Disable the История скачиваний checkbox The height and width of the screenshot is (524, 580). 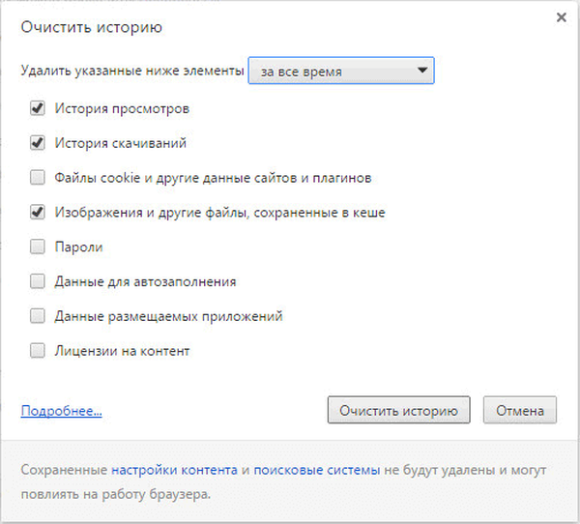click(38, 142)
